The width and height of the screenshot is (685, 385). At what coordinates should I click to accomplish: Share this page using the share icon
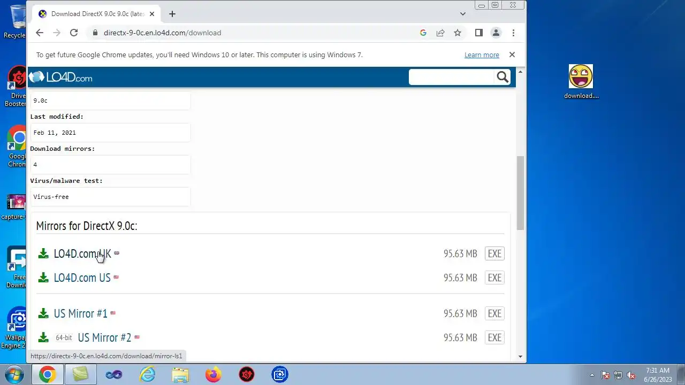pyautogui.click(x=440, y=33)
